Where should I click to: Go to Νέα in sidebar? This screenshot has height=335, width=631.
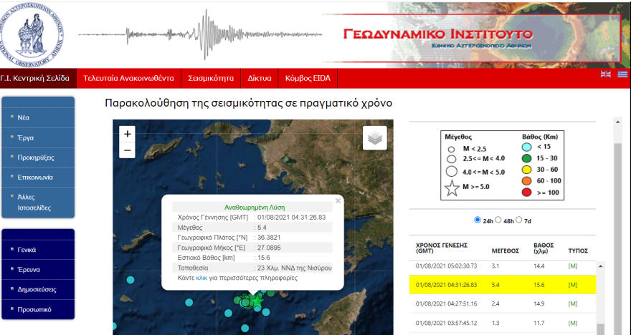(24, 117)
